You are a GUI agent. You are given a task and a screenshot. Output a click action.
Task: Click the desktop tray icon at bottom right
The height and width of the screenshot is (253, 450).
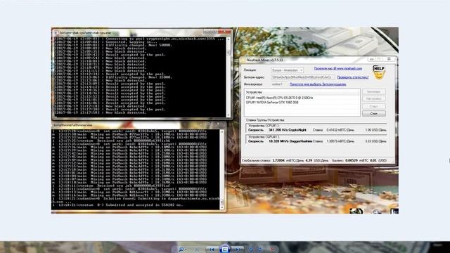[x=395, y=212]
